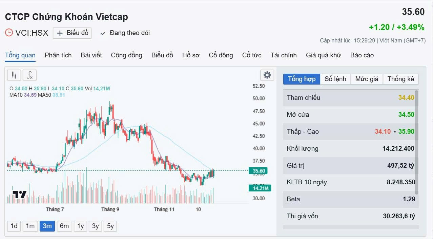
Task: Click the plus Biểu đồ button
Action: point(73,33)
